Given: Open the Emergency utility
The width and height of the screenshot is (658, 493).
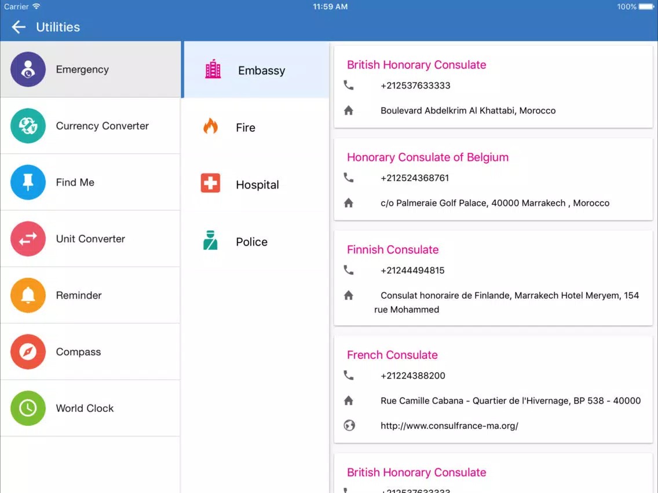Looking at the screenshot, I should [90, 69].
